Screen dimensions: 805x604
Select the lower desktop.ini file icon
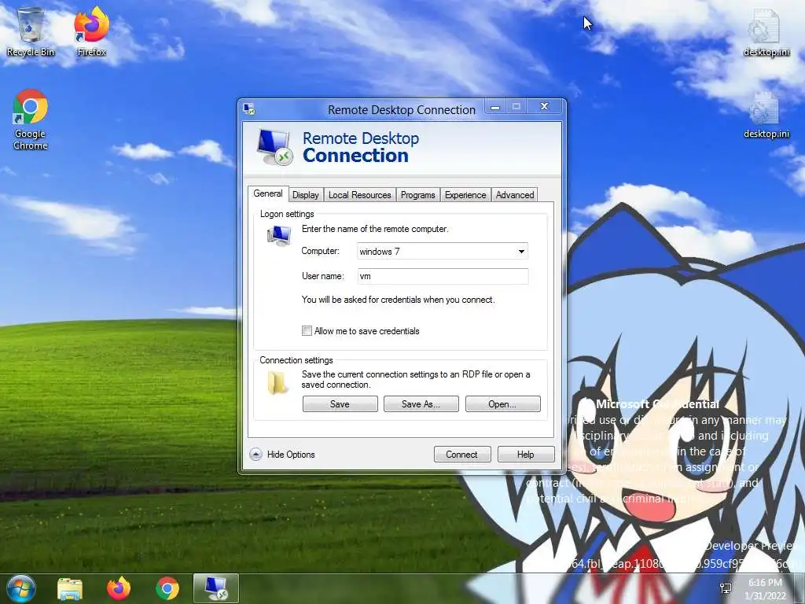pyautogui.click(x=766, y=115)
